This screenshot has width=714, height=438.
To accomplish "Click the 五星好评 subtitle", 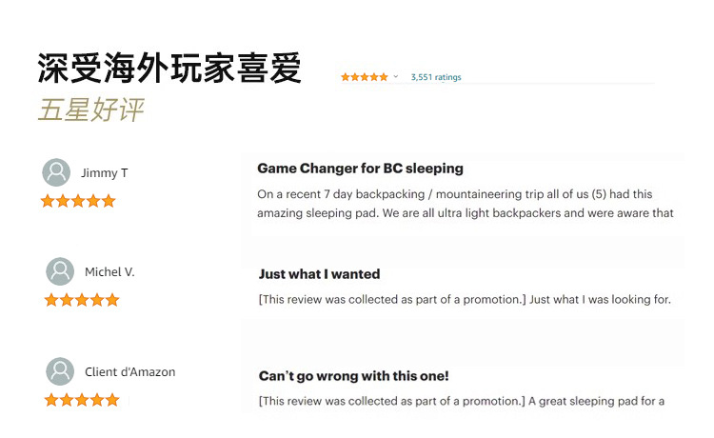I will (90, 109).
